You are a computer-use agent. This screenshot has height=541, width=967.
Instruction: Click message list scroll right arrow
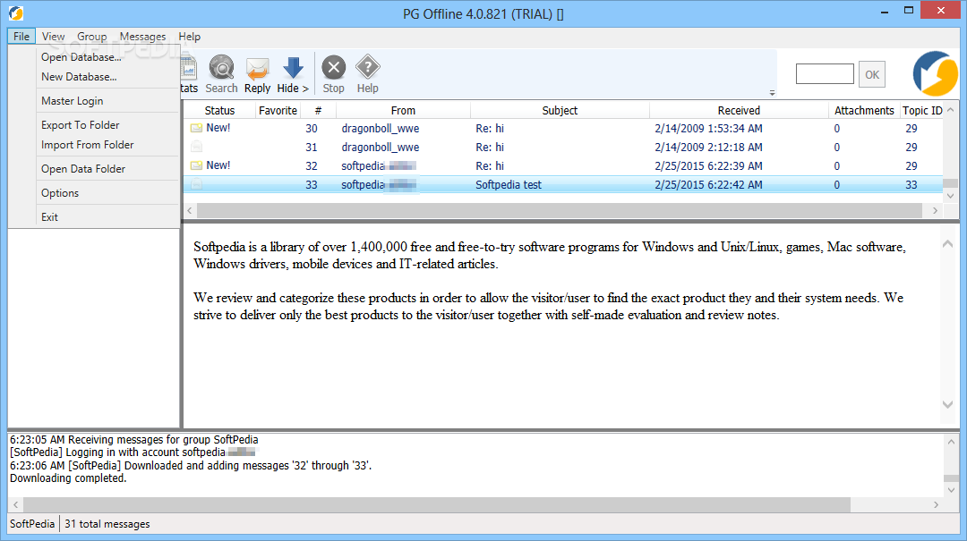pyautogui.click(x=935, y=210)
